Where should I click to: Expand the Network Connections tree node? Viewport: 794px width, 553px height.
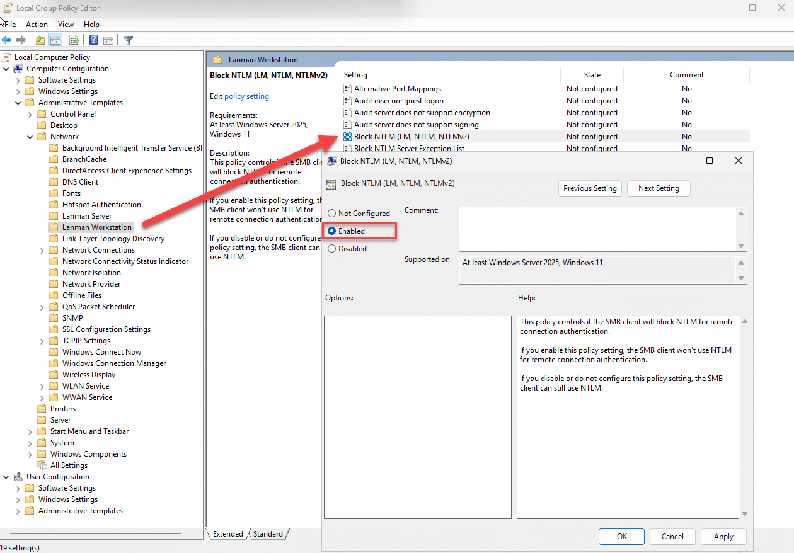tap(42, 249)
